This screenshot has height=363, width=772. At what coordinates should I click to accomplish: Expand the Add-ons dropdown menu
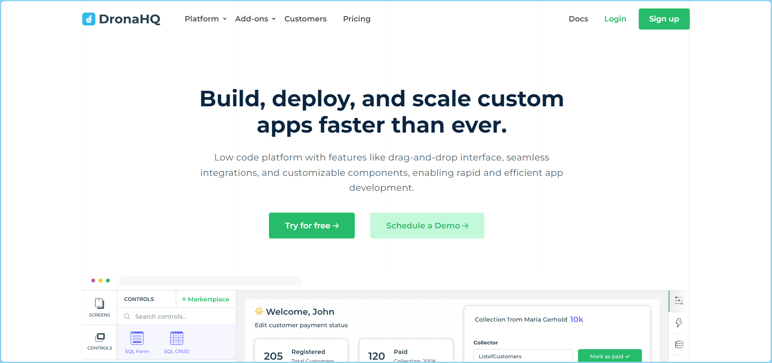click(255, 19)
